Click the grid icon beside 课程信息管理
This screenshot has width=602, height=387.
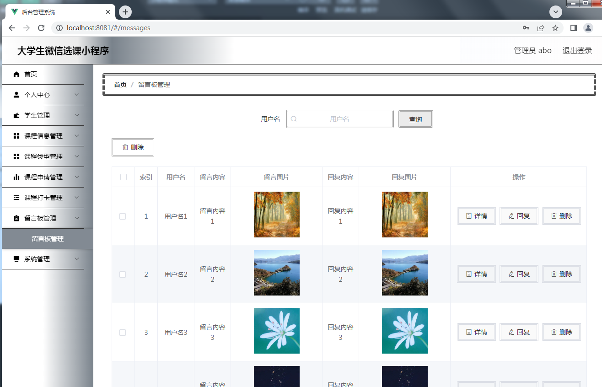point(16,136)
